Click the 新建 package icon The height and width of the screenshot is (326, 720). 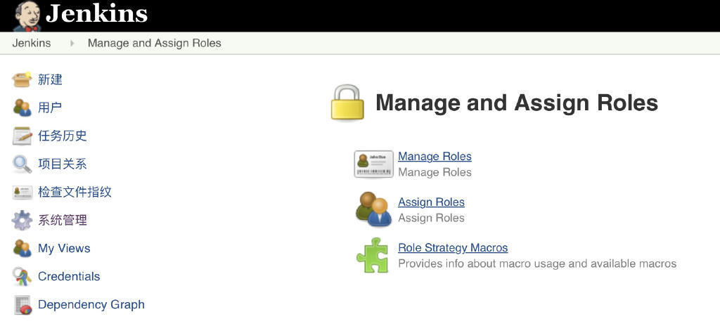click(x=22, y=80)
